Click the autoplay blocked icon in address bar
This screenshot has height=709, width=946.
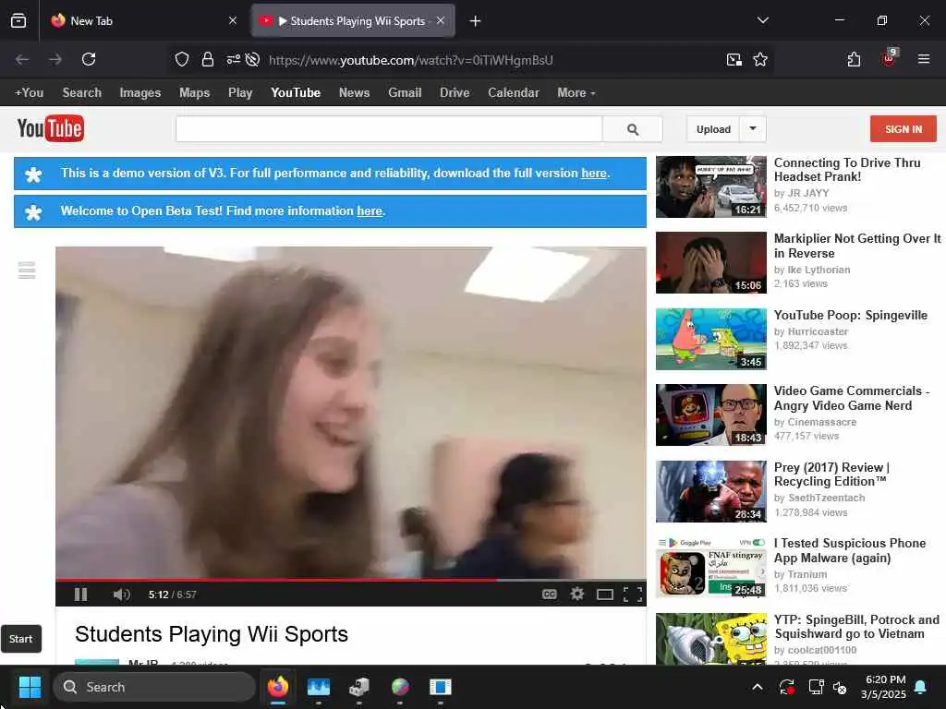pyautogui.click(x=253, y=59)
